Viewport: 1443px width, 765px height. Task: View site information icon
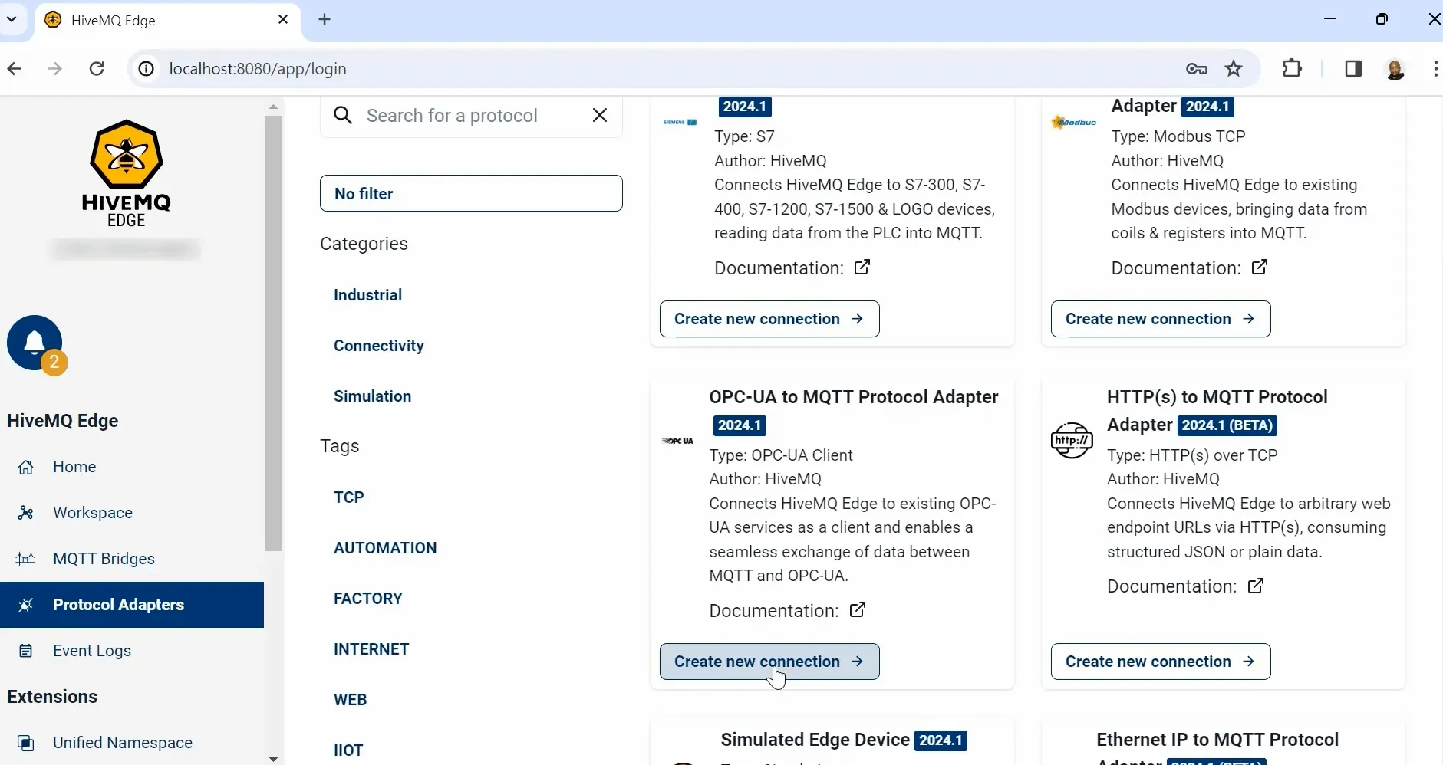tap(146, 69)
